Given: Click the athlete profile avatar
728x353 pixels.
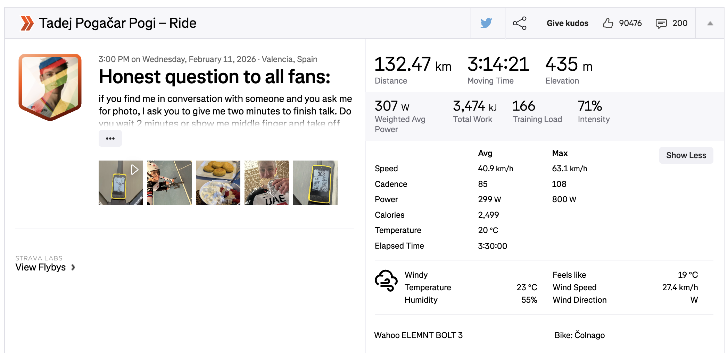Looking at the screenshot, I should (x=50, y=87).
